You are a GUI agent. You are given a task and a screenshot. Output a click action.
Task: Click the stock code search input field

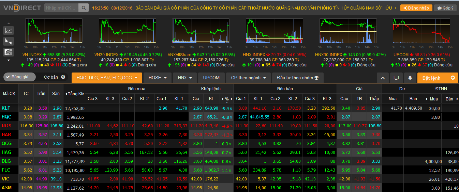[61, 8]
